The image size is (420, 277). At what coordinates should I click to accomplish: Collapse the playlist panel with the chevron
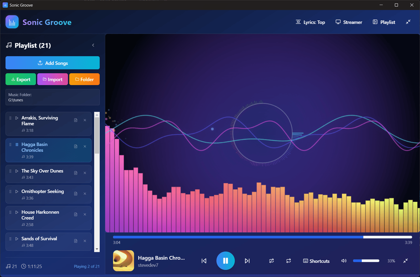(93, 45)
